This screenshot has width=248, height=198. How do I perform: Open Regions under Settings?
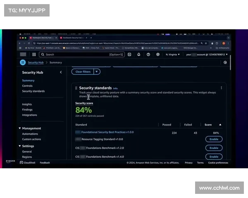coord(27,157)
